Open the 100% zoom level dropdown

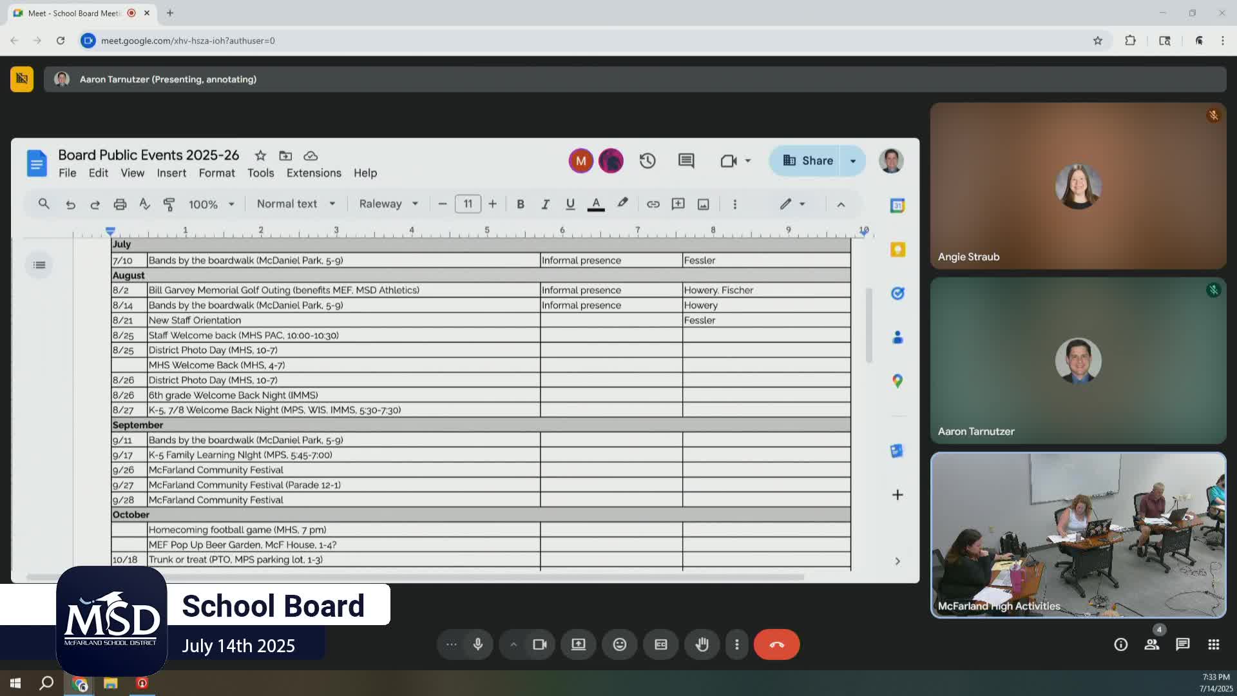click(211, 204)
